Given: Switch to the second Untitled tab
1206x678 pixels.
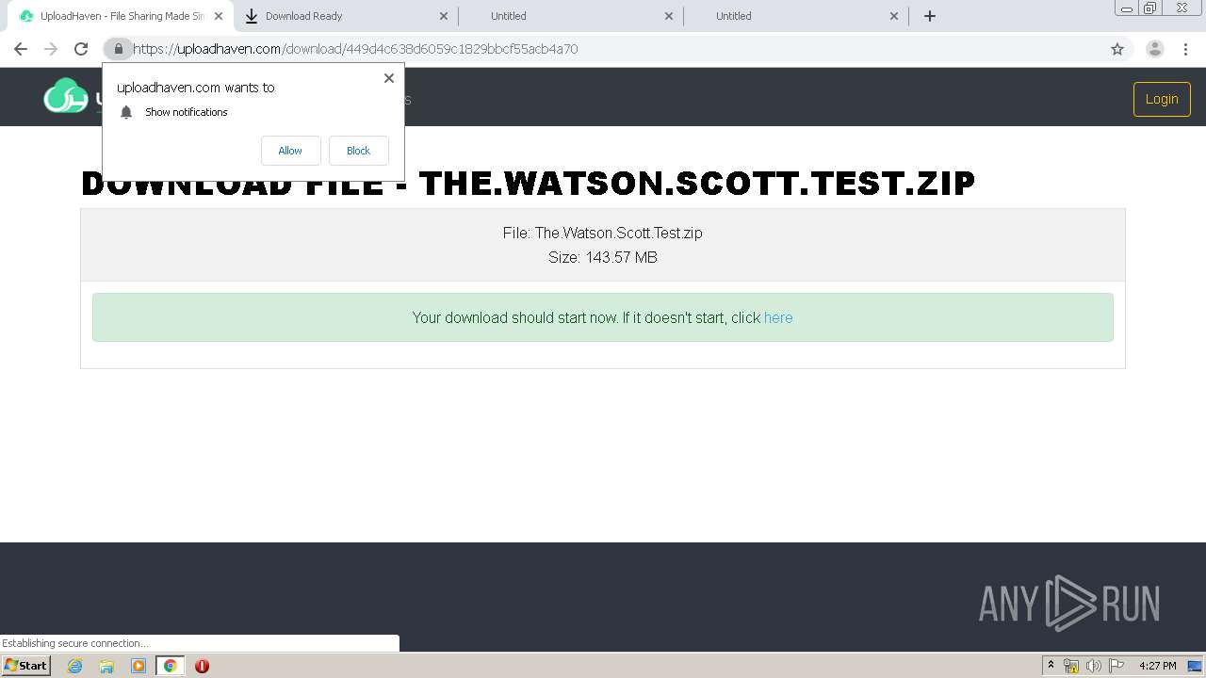Looking at the screenshot, I should [795, 16].
